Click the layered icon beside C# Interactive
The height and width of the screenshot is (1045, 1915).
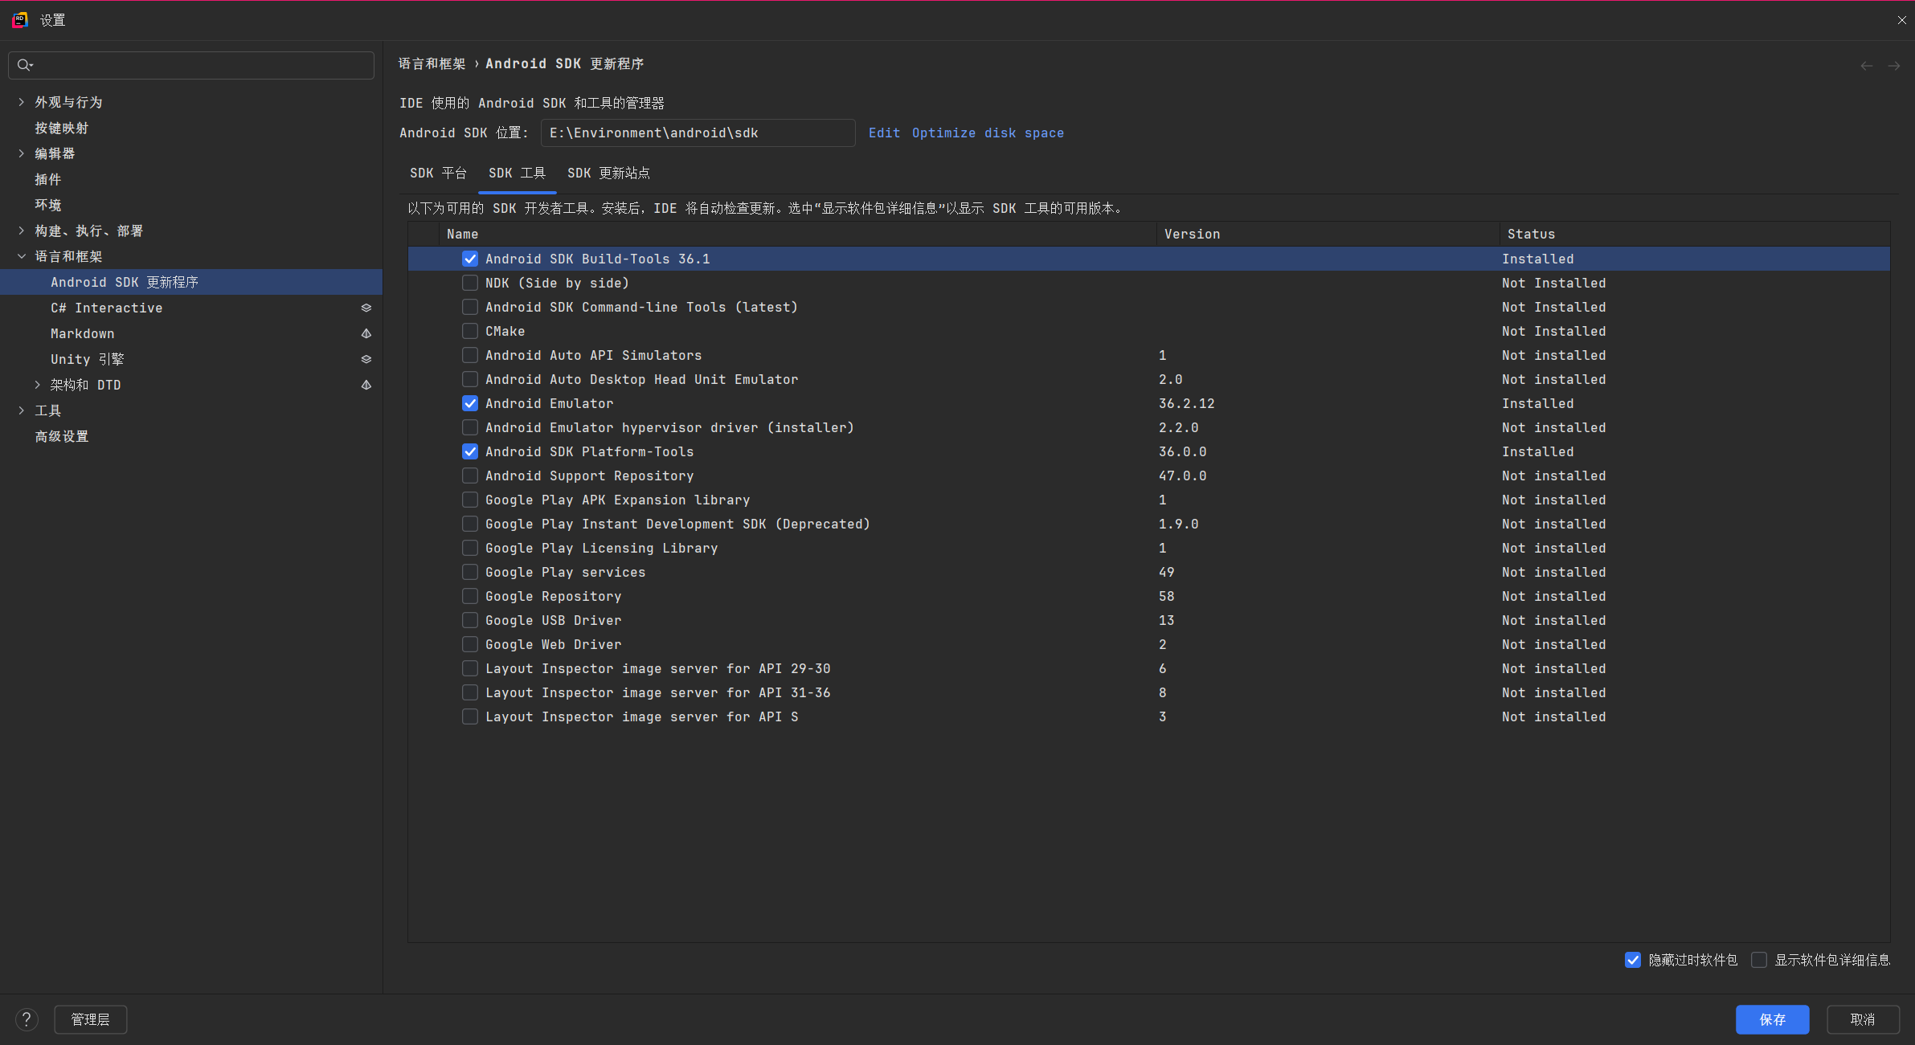point(366,308)
